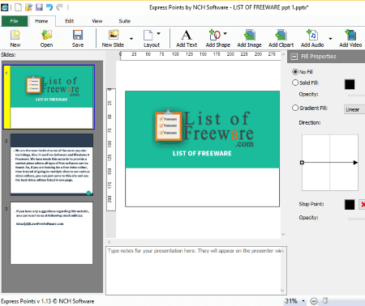365x306 pixels.
Task: Click the Solid Fill black color swatch
Action: (x=350, y=84)
